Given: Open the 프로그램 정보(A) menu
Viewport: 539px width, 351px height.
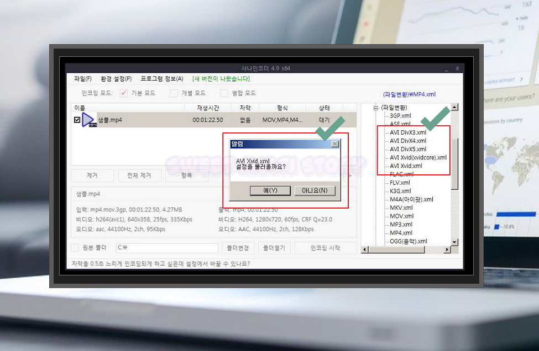Looking at the screenshot, I should coord(162,79).
